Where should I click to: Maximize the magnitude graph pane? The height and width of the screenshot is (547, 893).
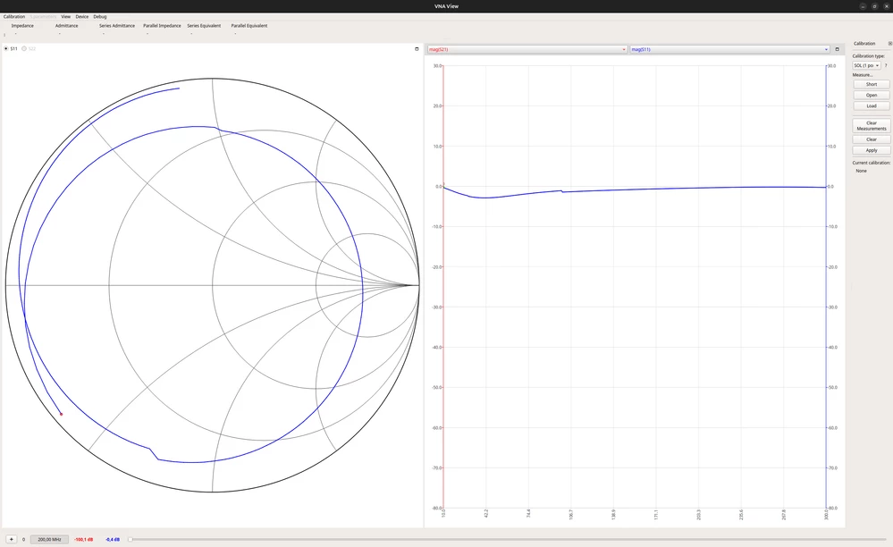pos(837,49)
